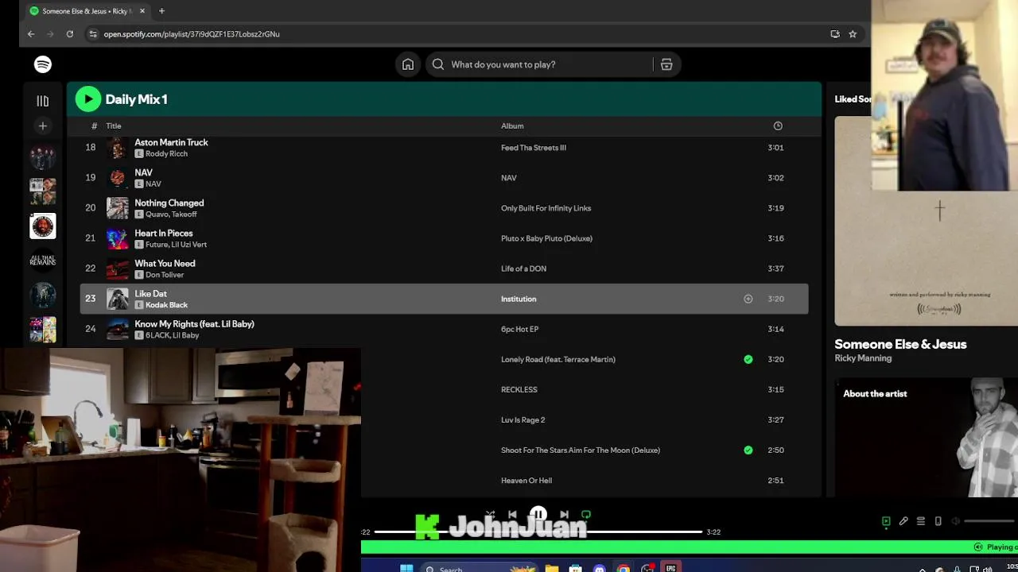Image resolution: width=1018 pixels, height=572 pixels.
Task: Add Like Dat to Liked Songs
Action: [x=748, y=299]
